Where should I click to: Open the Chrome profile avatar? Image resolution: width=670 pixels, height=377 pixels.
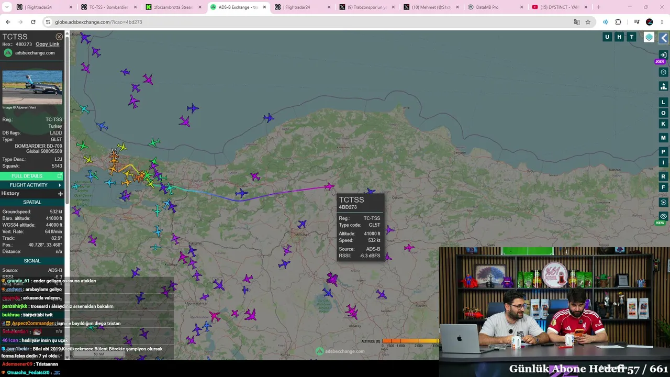pos(650,22)
